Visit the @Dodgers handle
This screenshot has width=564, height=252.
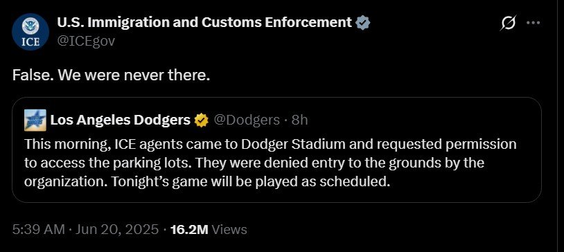247,120
